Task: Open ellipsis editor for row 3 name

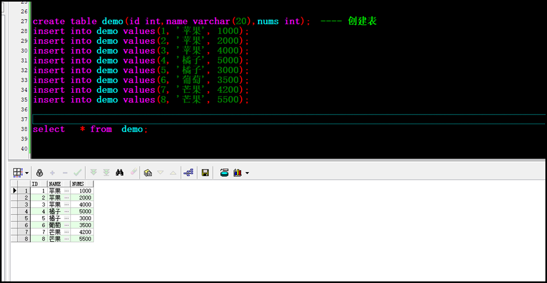Action: (66, 205)
